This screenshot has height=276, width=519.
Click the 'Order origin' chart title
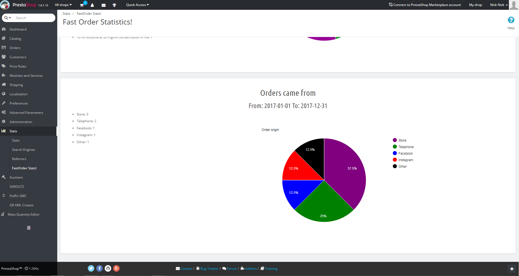[x=270, y=130]
